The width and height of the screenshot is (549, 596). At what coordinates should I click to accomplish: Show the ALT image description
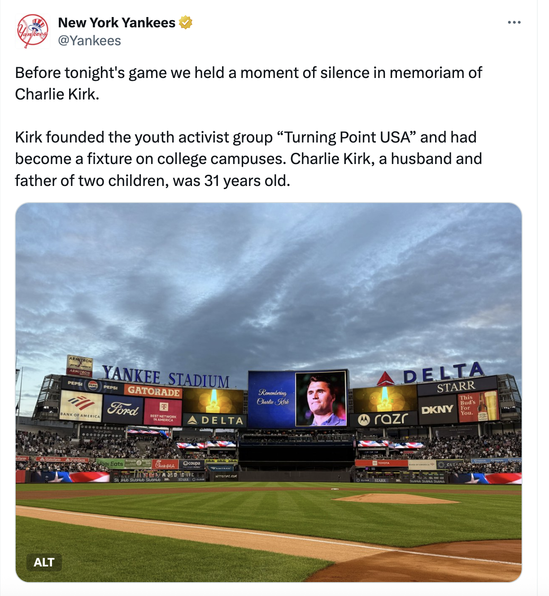44,562
